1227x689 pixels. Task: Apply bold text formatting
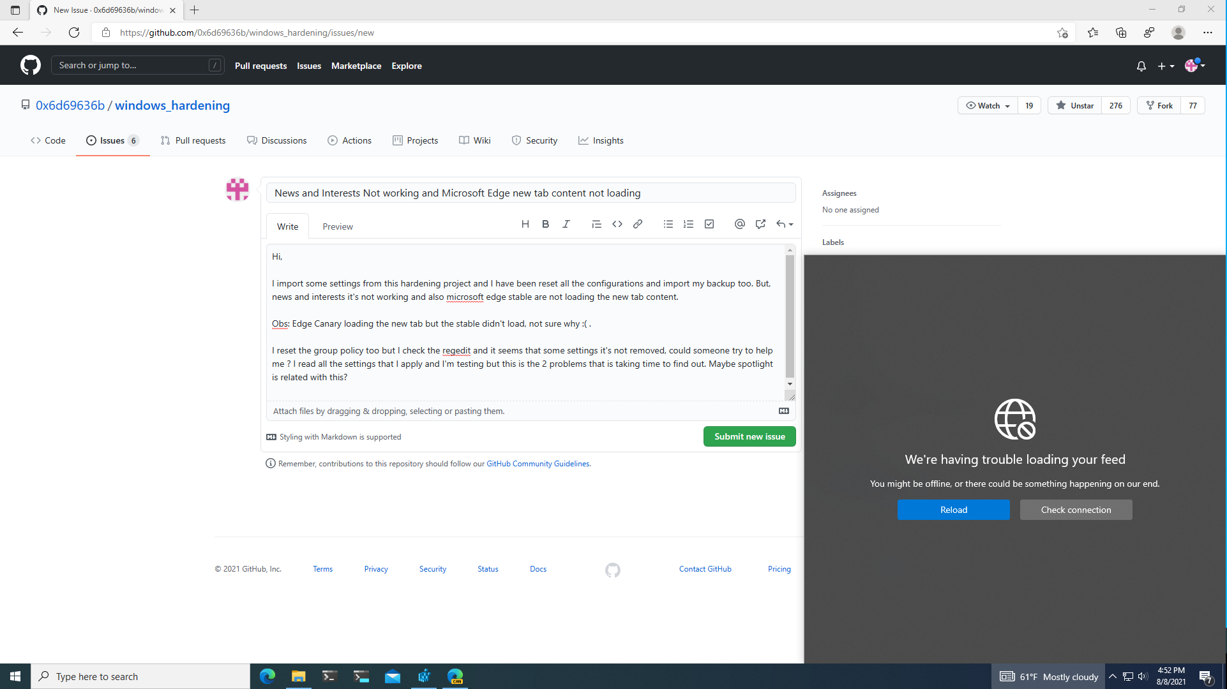545,224
